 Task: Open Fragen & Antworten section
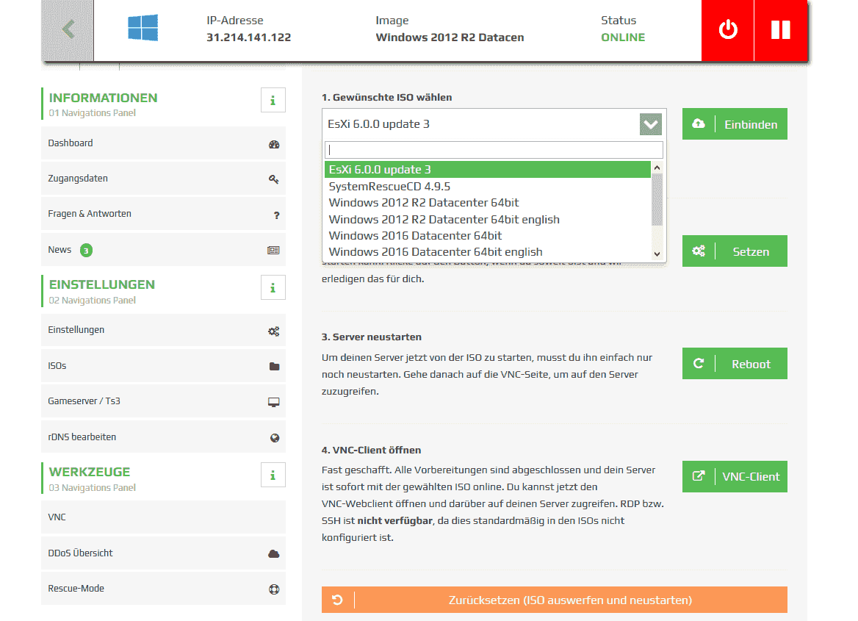(163, 214)
